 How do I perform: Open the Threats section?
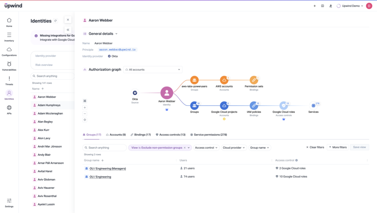click(x=9, y=81)
